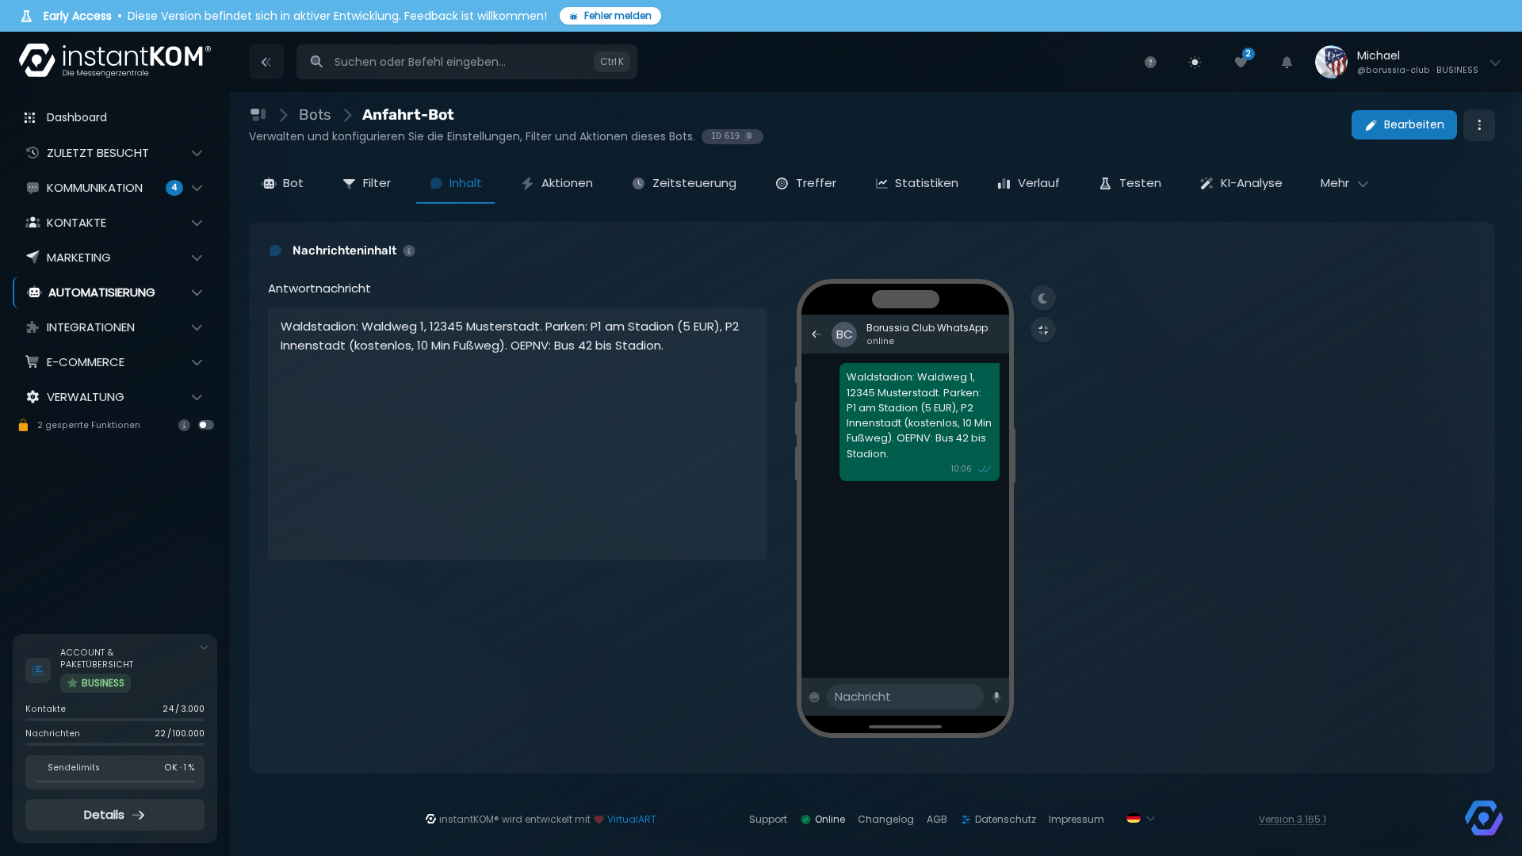Open the Treffer tab
This screenshot has width=1522, height=856.
pos(805,184)
